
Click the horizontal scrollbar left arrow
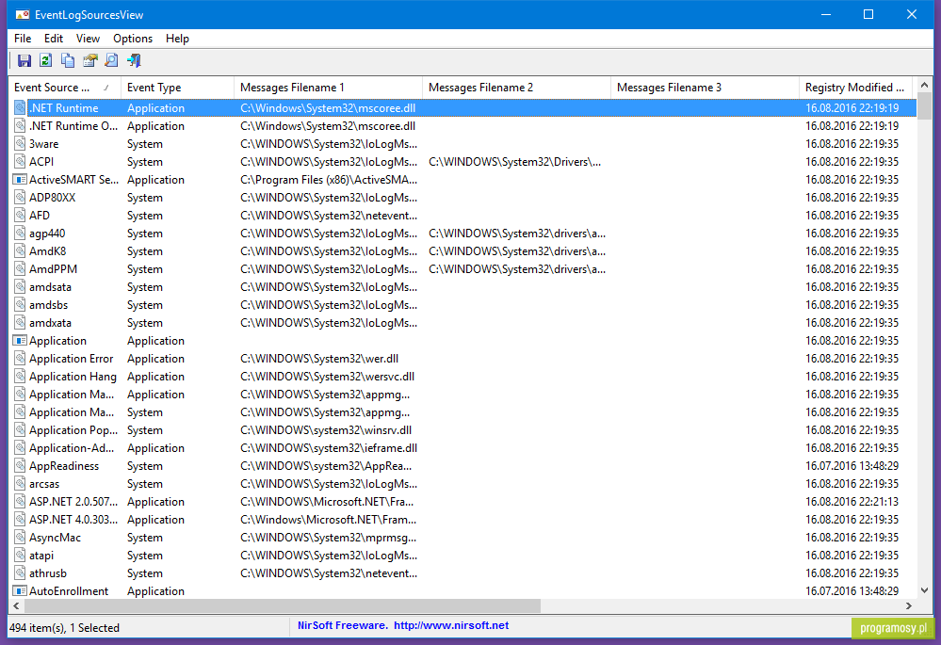16,606
